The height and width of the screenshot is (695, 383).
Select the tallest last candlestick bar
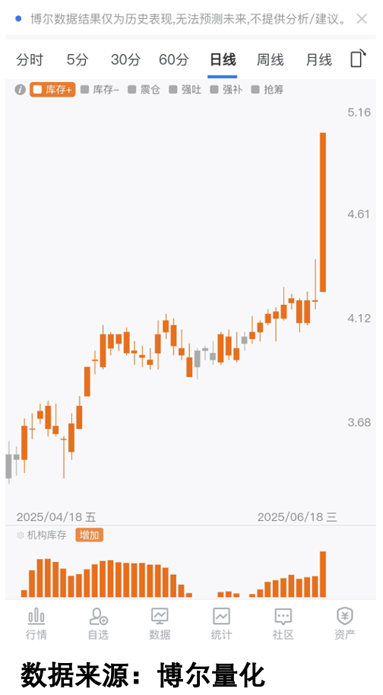pyautogui.click(x=323, y=212)
